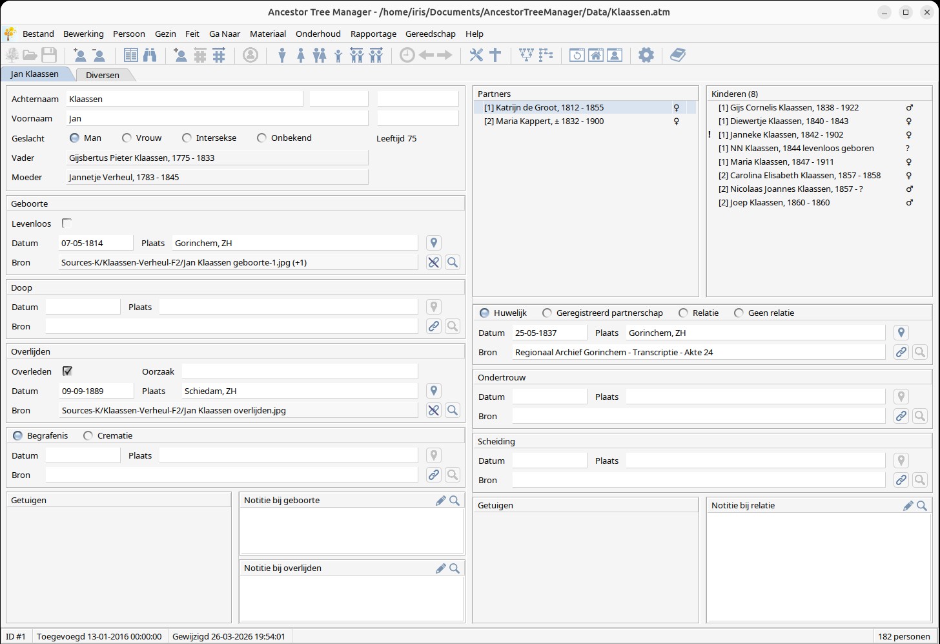The height and width of the screenshot is (644, 940).
Task: Uncheck the Overleden checkbox
Action: 67,371
